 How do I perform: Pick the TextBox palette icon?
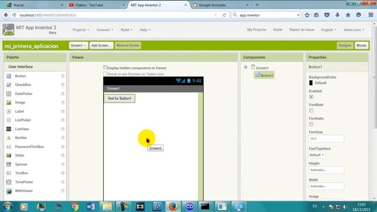click(9, 173)
